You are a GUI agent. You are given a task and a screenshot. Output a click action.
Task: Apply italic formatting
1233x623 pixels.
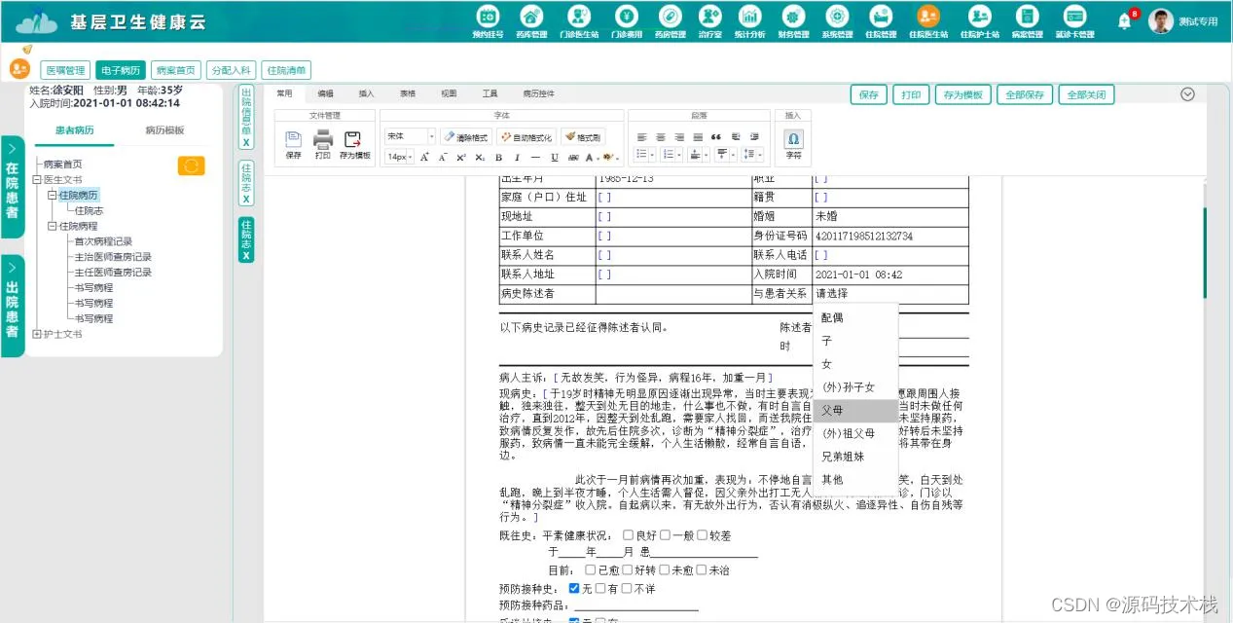[x=517, y=157]
